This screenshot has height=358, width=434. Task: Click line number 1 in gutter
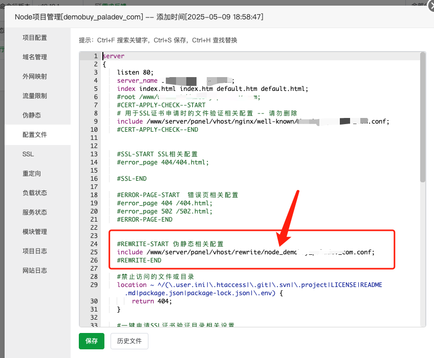point(96,56)
